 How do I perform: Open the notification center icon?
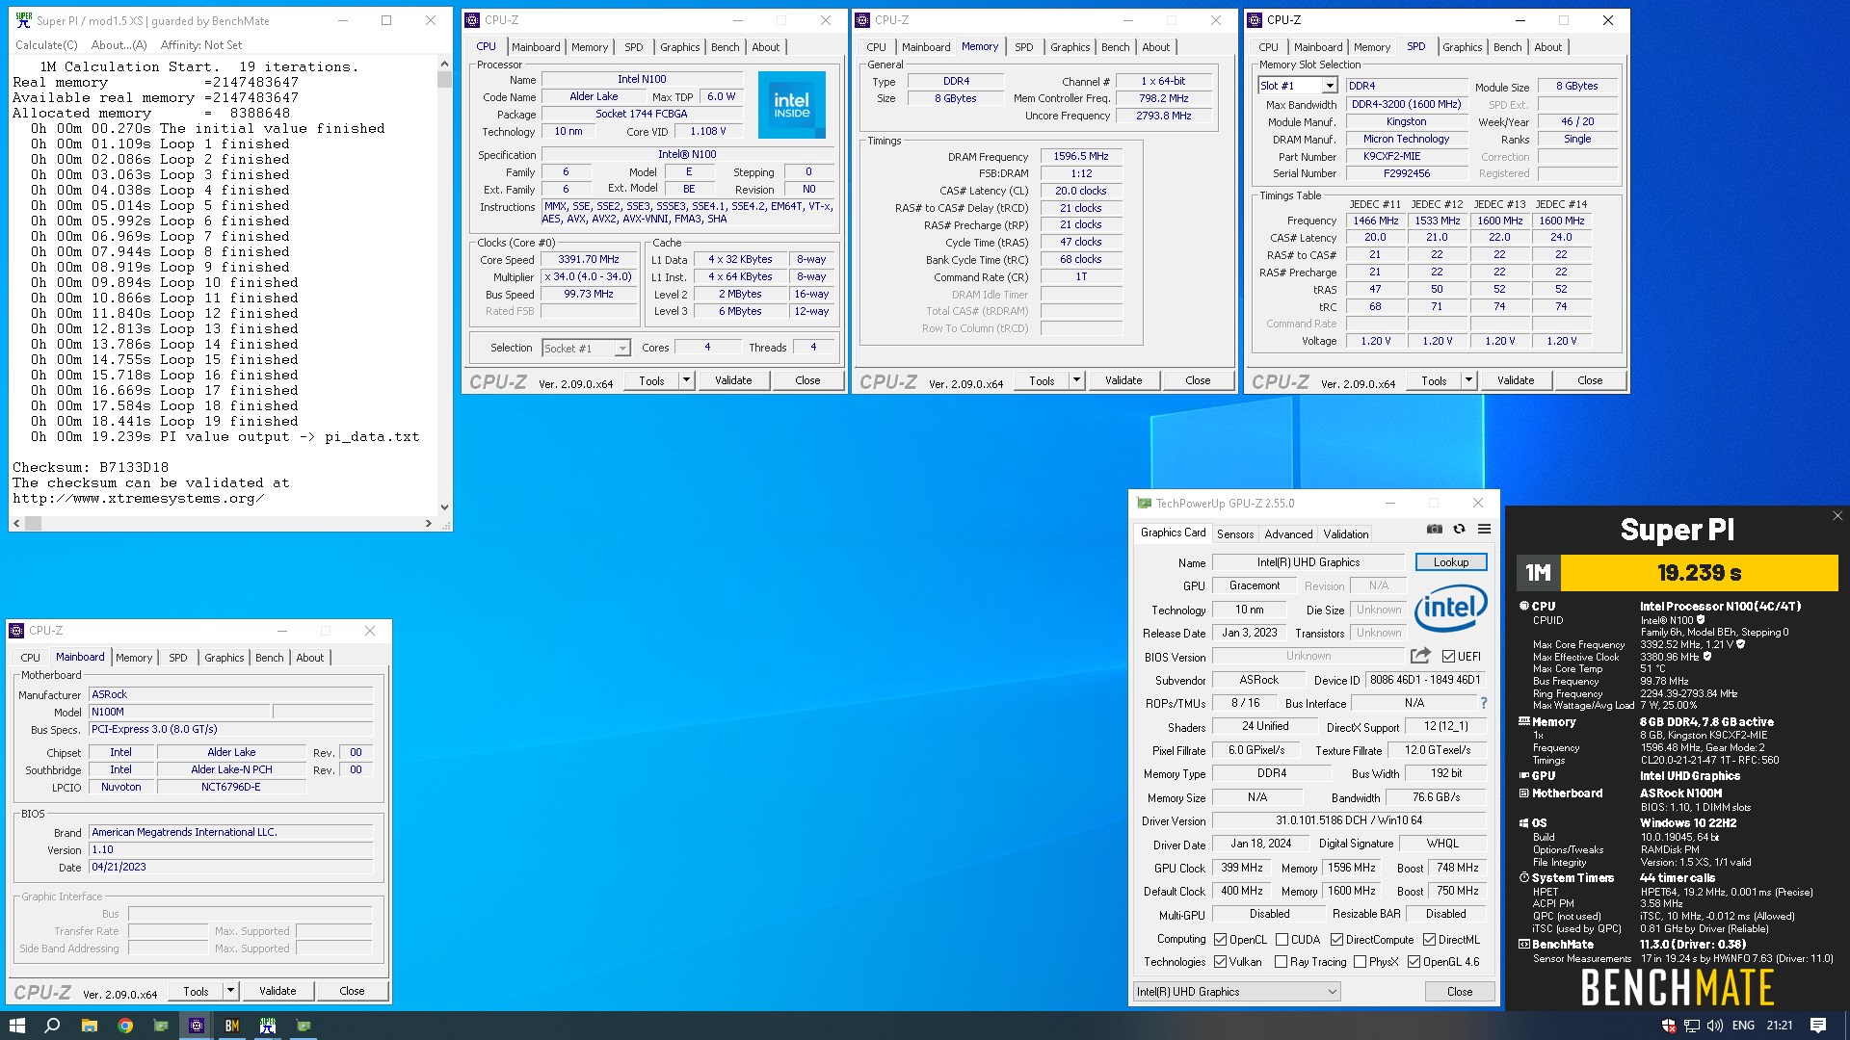pyautogui.click(x=1818, y=1026)
